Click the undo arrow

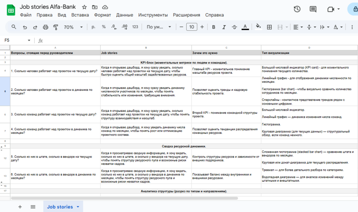coord(25,27)
